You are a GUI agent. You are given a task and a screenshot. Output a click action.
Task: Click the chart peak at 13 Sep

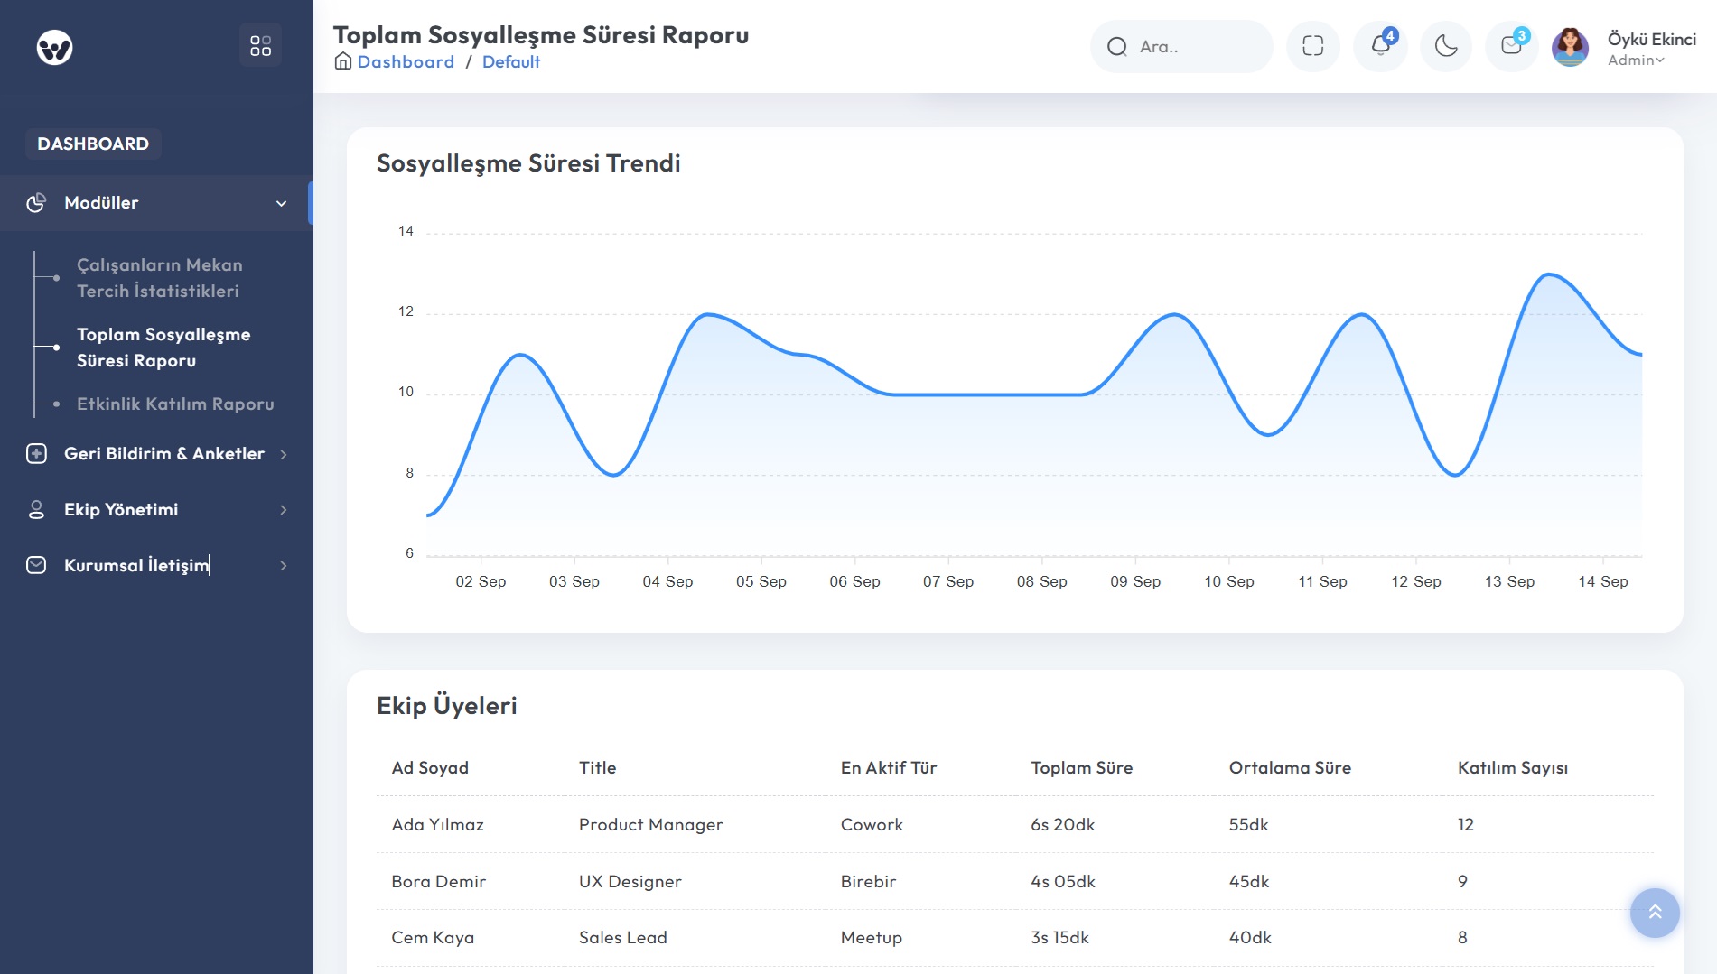point(1550,274)
